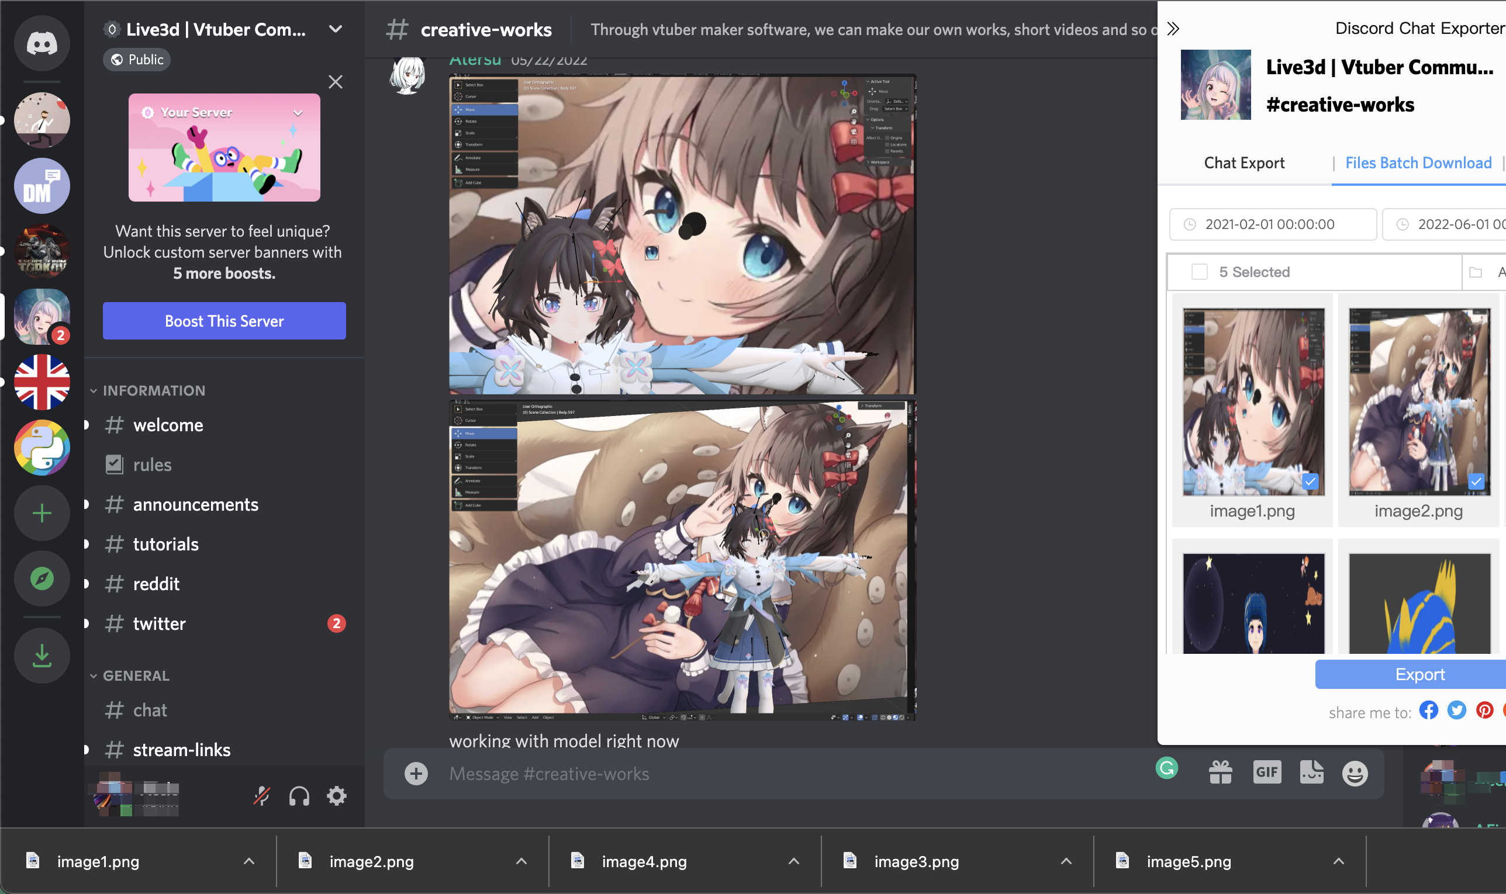Click the gift icon in toolbar
Screen dimensions: 1506x894
click(1220, 774)
